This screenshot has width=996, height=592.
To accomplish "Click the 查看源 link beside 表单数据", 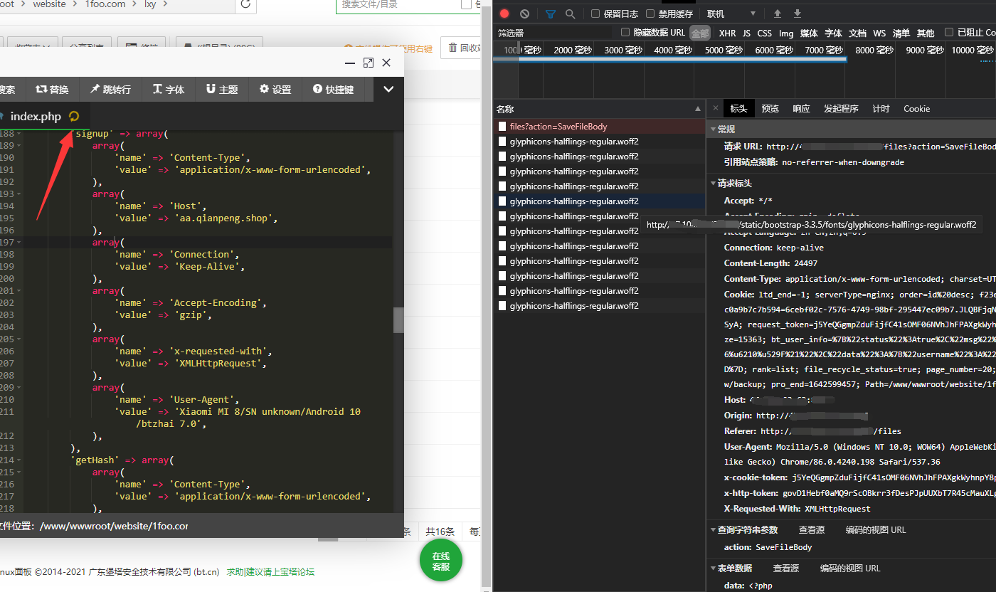I will [x=786, y=569].
